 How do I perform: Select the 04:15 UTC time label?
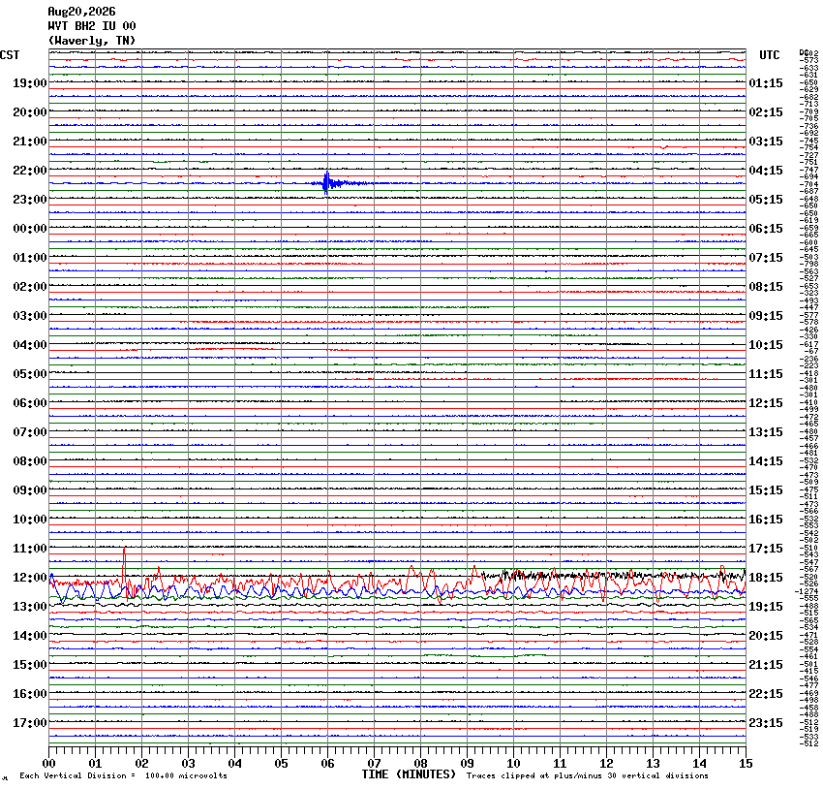(766, 171)
